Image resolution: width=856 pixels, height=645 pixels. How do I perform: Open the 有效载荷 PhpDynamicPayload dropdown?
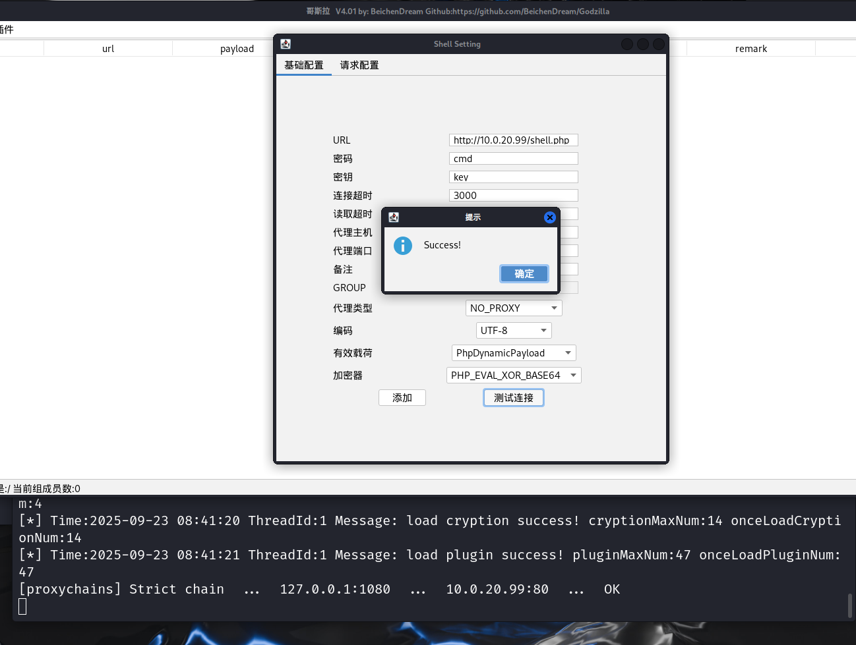[x=514, y=353]
